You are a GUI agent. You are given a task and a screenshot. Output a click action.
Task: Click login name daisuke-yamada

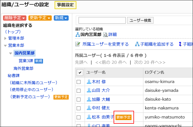click(x=162, y=90)
